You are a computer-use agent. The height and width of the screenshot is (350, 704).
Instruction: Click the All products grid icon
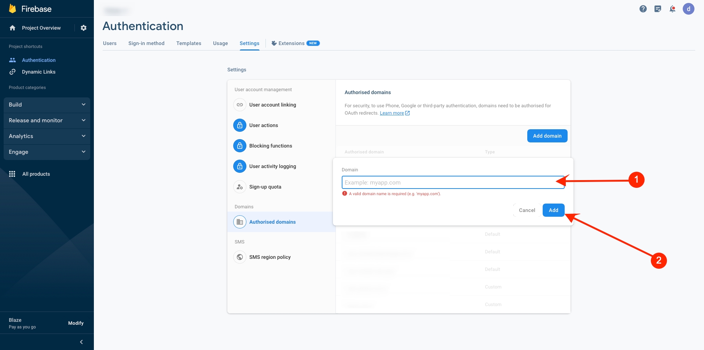(x=12, y=174)
